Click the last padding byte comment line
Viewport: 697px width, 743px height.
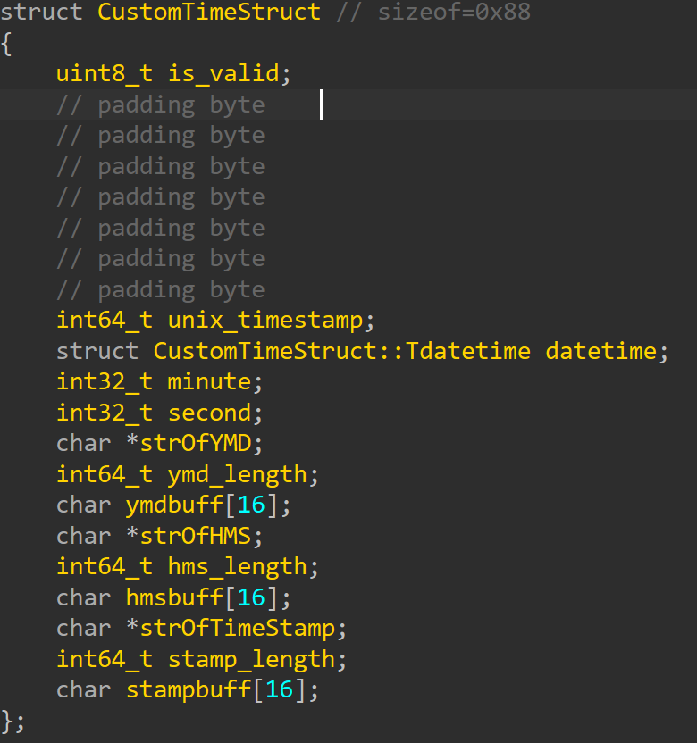point(161,289)
